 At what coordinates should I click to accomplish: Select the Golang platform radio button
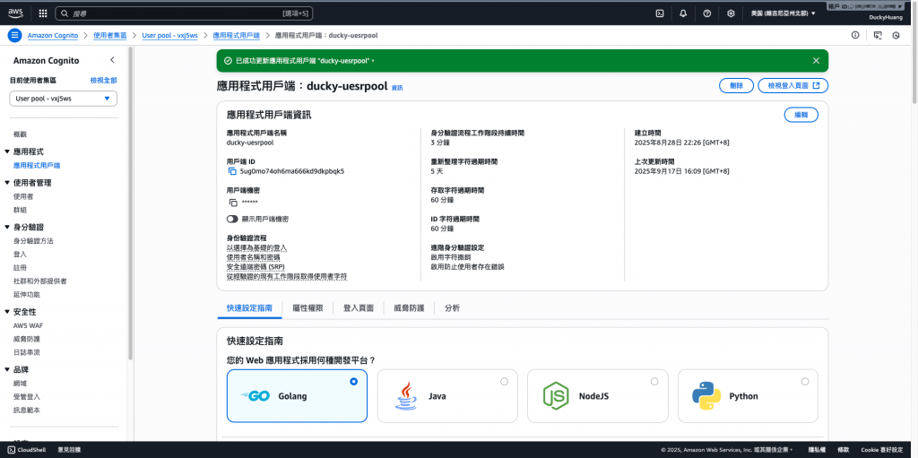353,381
